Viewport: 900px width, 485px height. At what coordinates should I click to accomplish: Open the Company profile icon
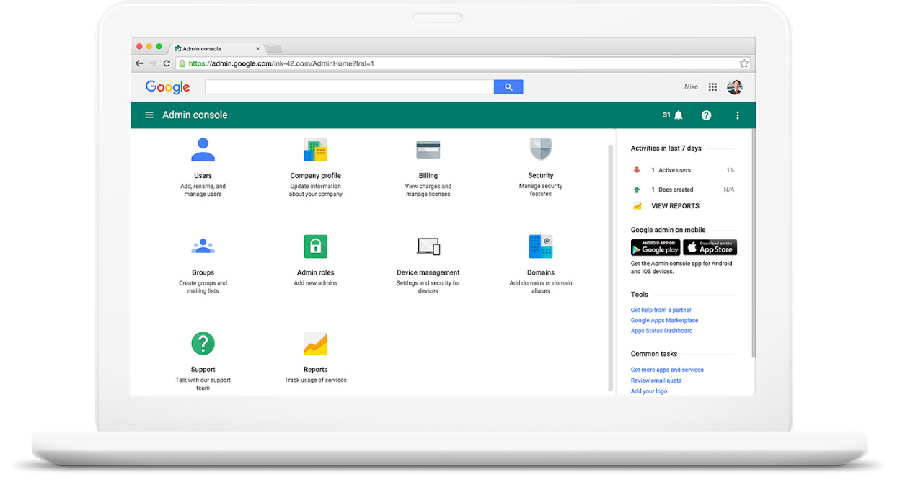click(315, 150)
